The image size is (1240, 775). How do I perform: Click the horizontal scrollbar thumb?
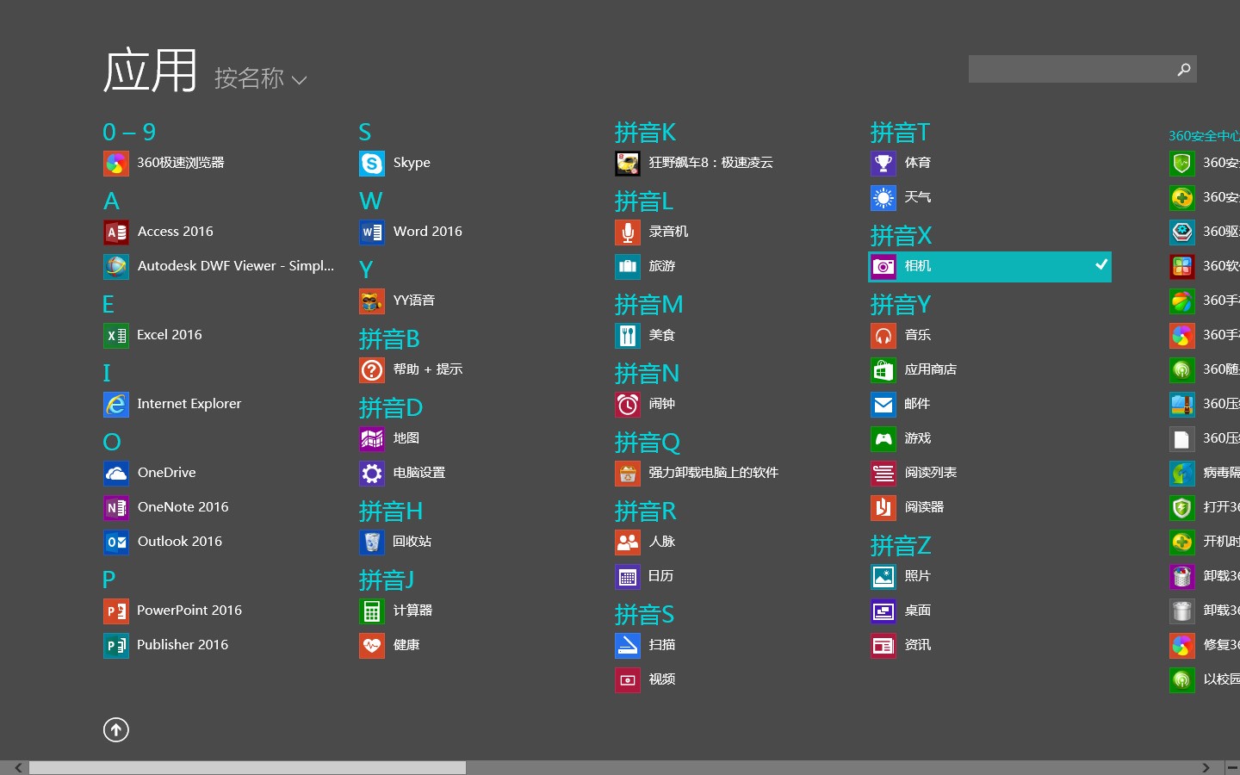(x=247, y=767)
